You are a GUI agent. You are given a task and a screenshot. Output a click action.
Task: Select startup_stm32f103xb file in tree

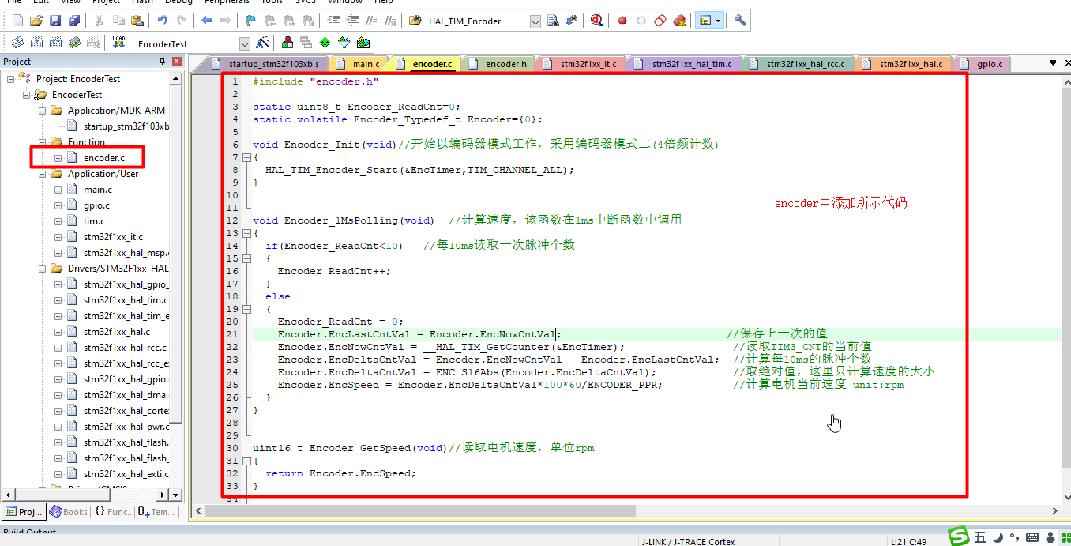coord(126,126)
